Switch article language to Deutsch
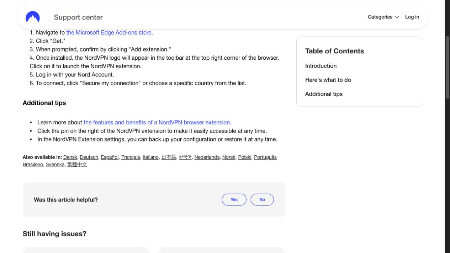 point(89,157)
